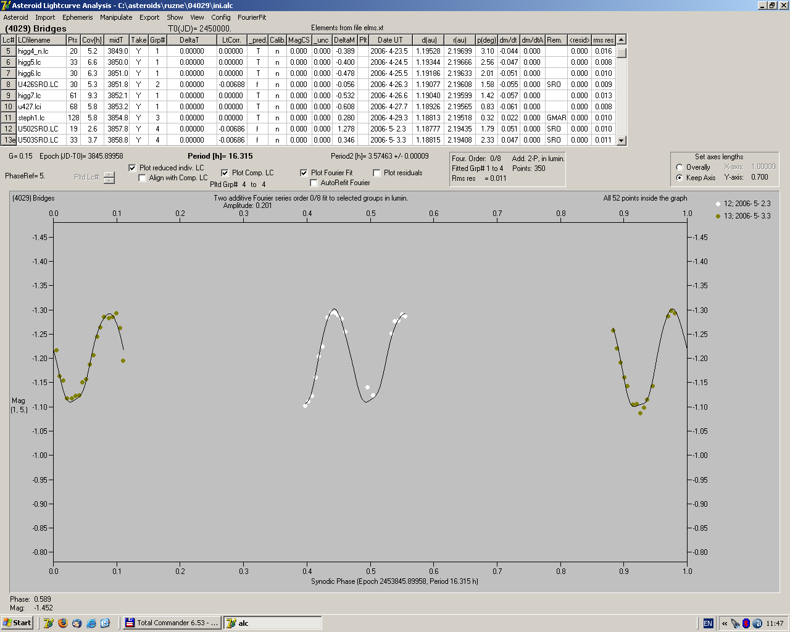Click the rms res column header
Screen dimensions: 790x632
(604, 40)
